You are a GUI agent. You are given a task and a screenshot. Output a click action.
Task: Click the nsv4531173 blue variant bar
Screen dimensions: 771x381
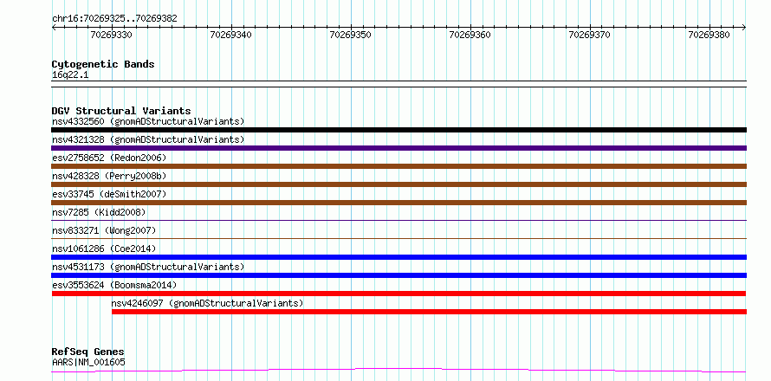(398, 275)
